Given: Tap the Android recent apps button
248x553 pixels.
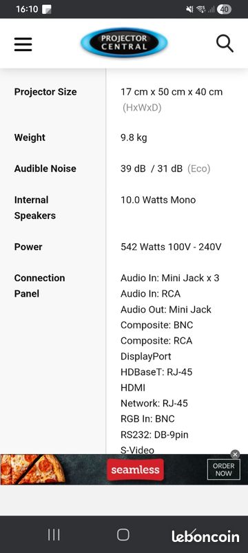Looking at the screenshot, I should coord(54,534).
